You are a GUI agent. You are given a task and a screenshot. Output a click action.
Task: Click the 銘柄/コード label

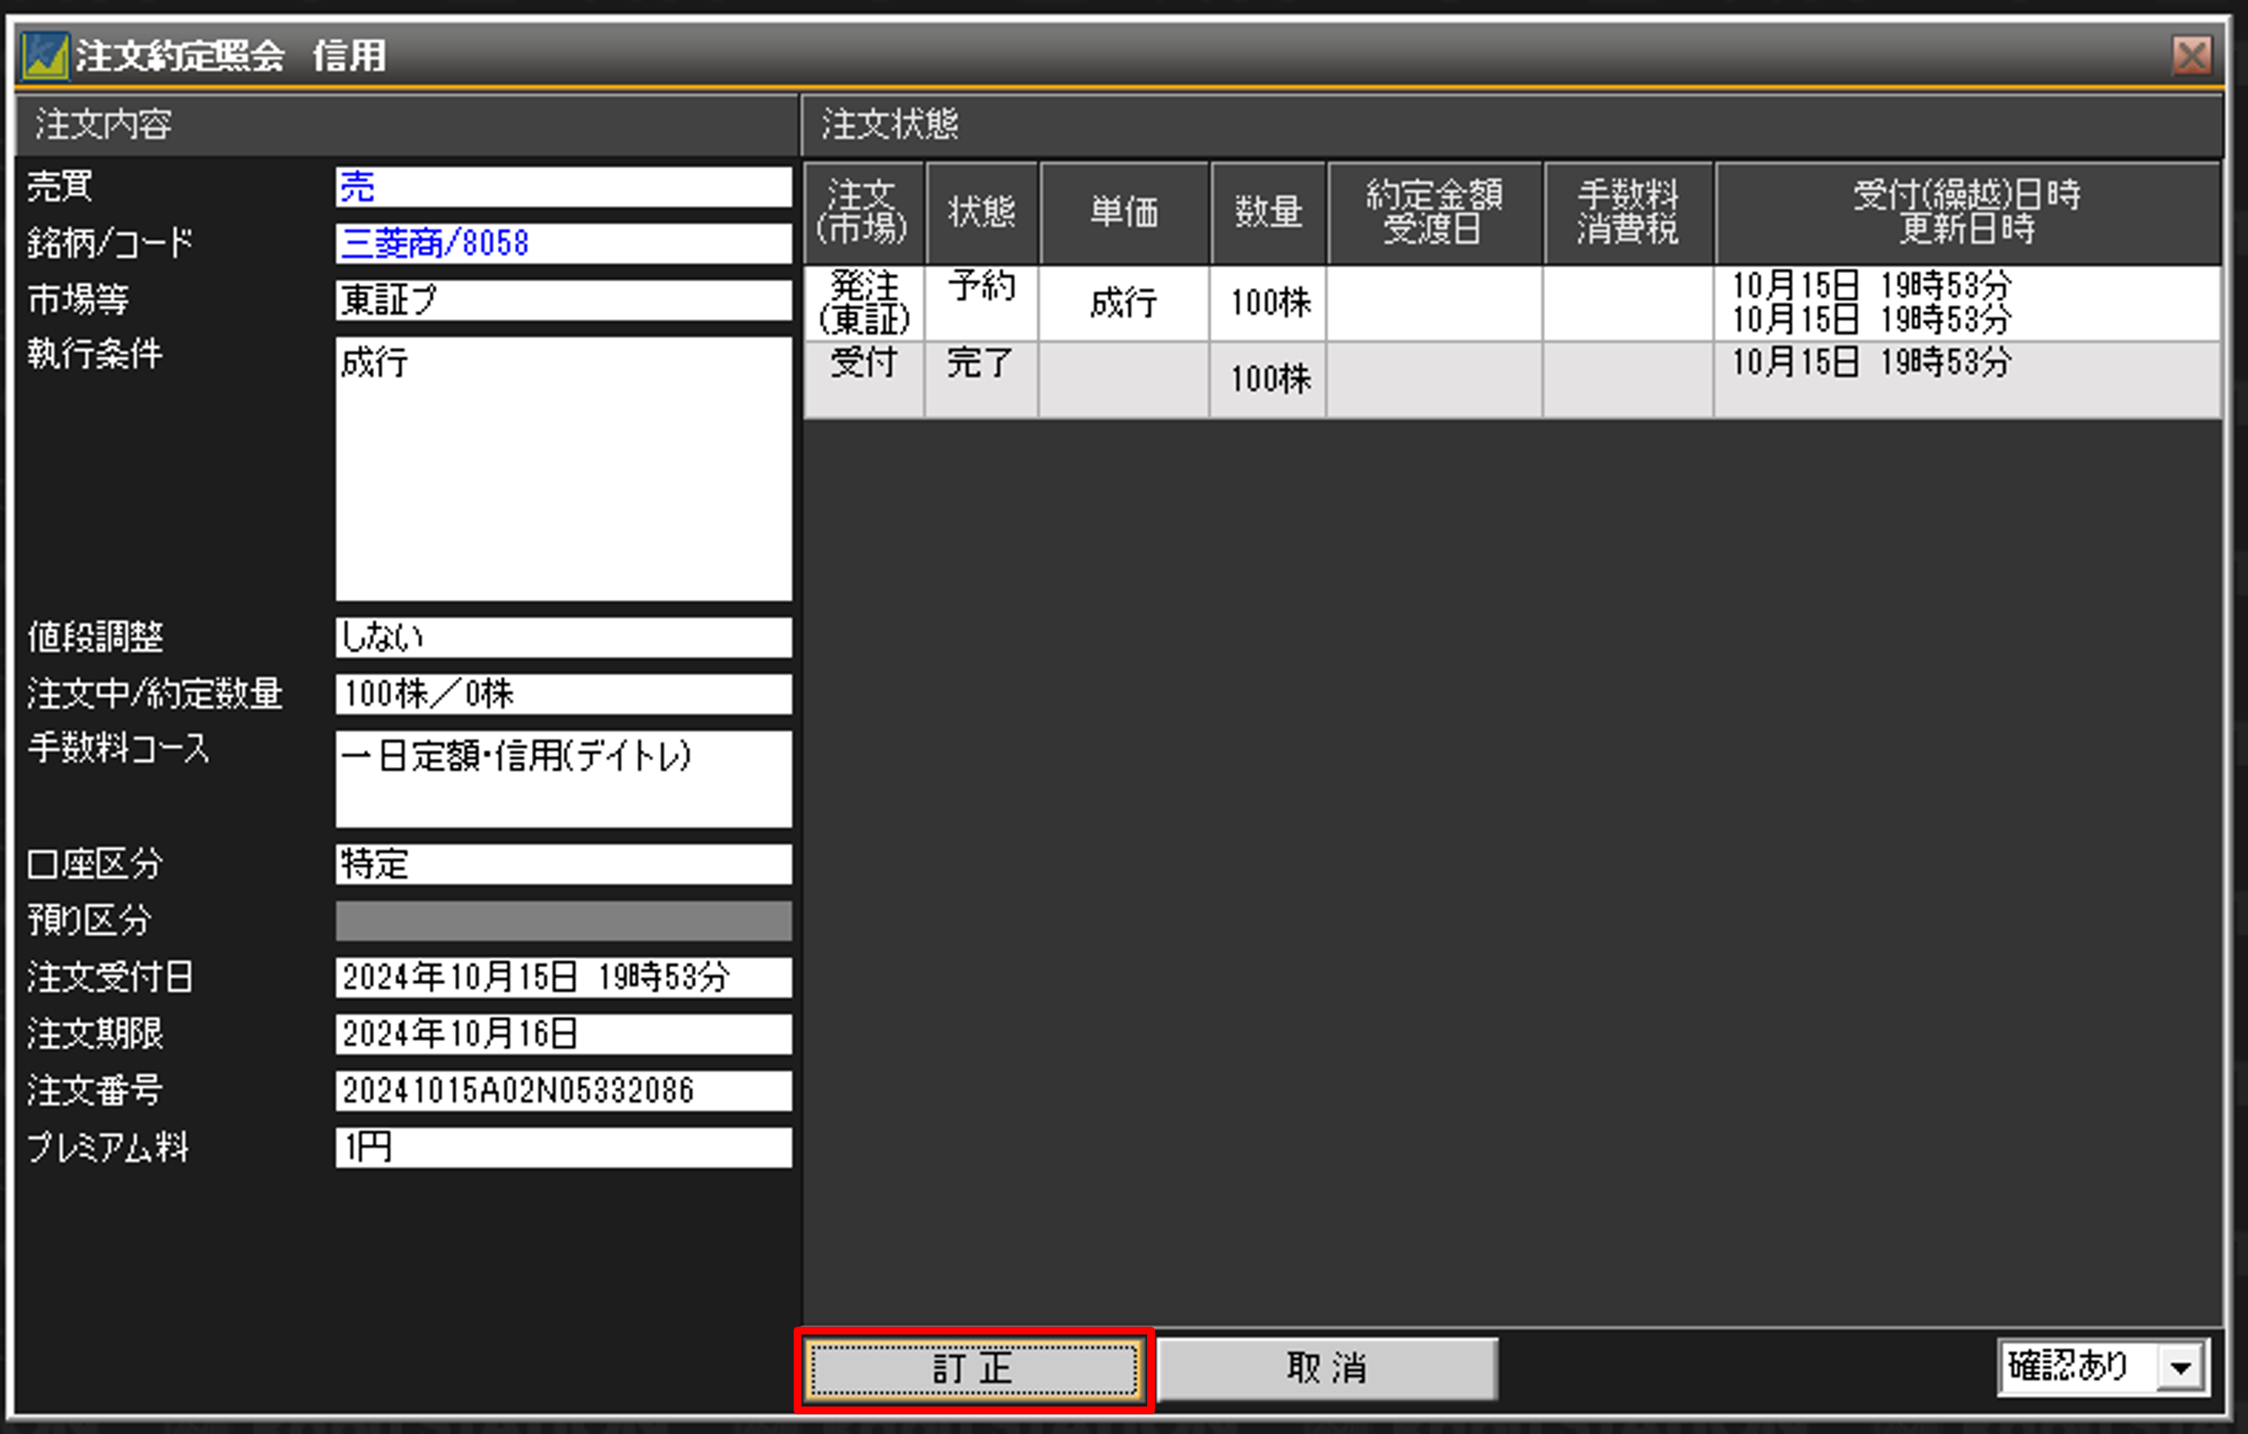110,244
